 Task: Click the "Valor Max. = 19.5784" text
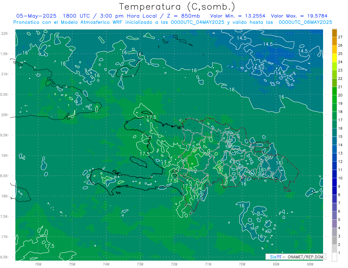pyautogui.click(x=299, y=16)
